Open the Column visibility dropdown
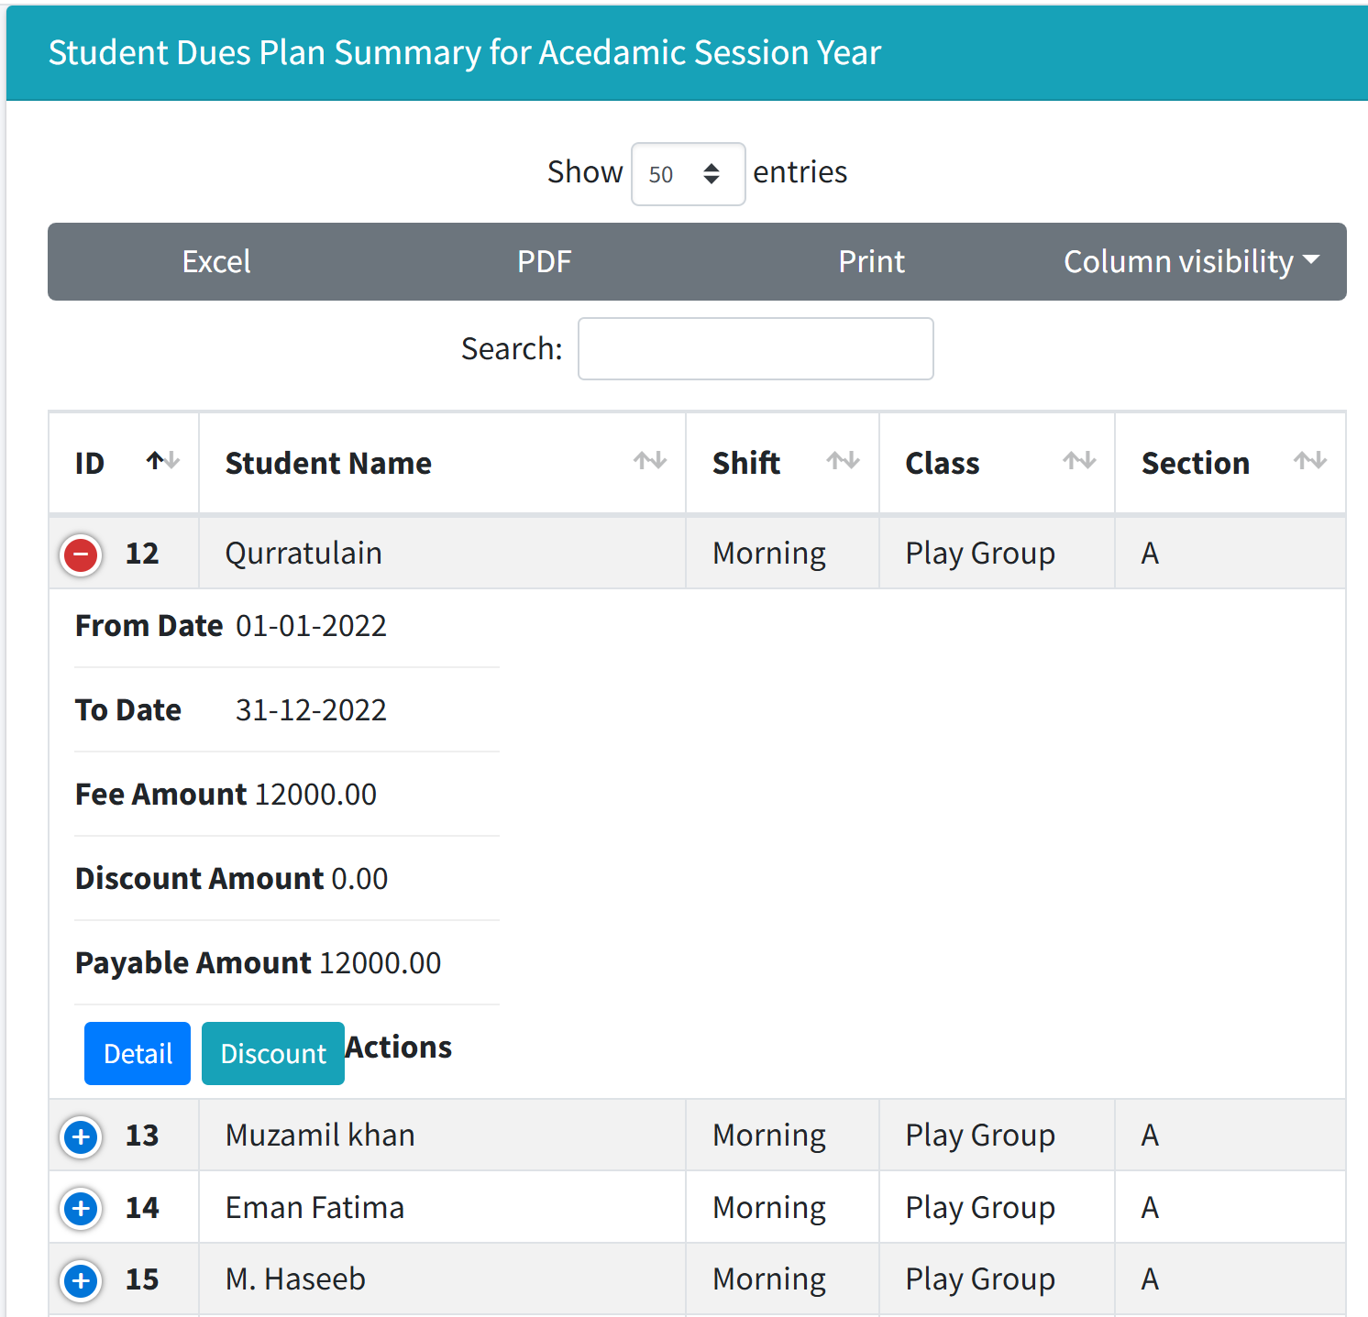Image resolution: width=1368 pixels, height=1317 pixels. [1191, 262]
